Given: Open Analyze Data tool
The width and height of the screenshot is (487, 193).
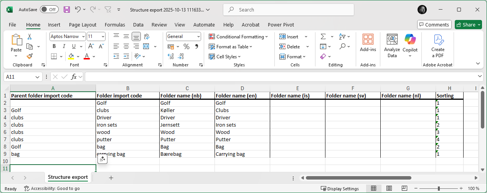Looking at the screenshot, I should coord(392,45).
